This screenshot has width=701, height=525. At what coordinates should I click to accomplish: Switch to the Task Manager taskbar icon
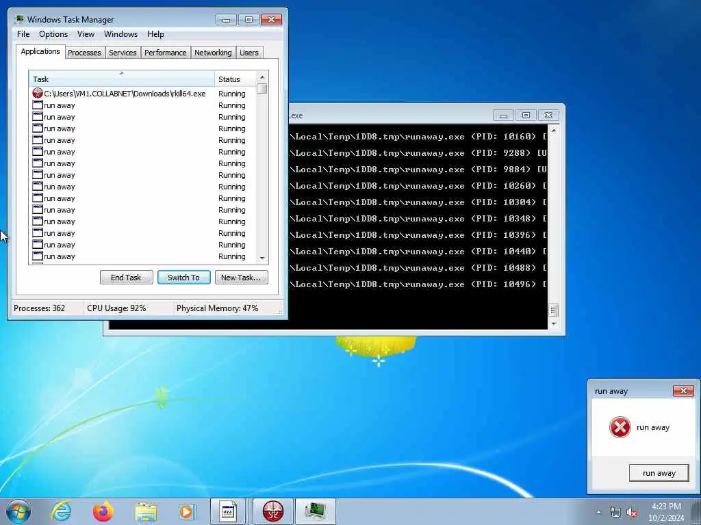pos(316,511)
